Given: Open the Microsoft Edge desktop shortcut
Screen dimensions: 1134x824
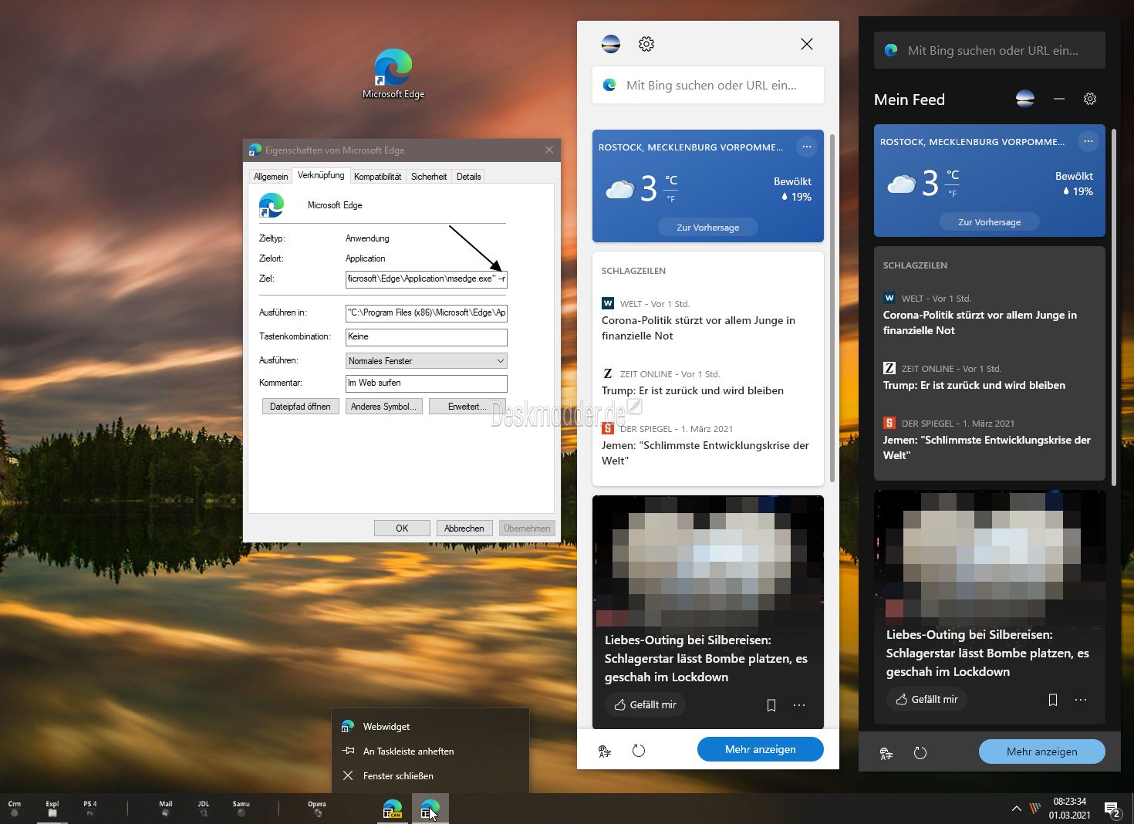Looking at the screenshot, I should point(393,74).
